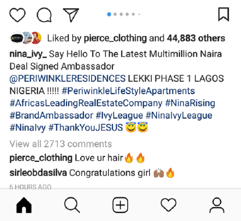Tap #AfricasLeadingRealEstateCompany hashtag

point(85,103)
